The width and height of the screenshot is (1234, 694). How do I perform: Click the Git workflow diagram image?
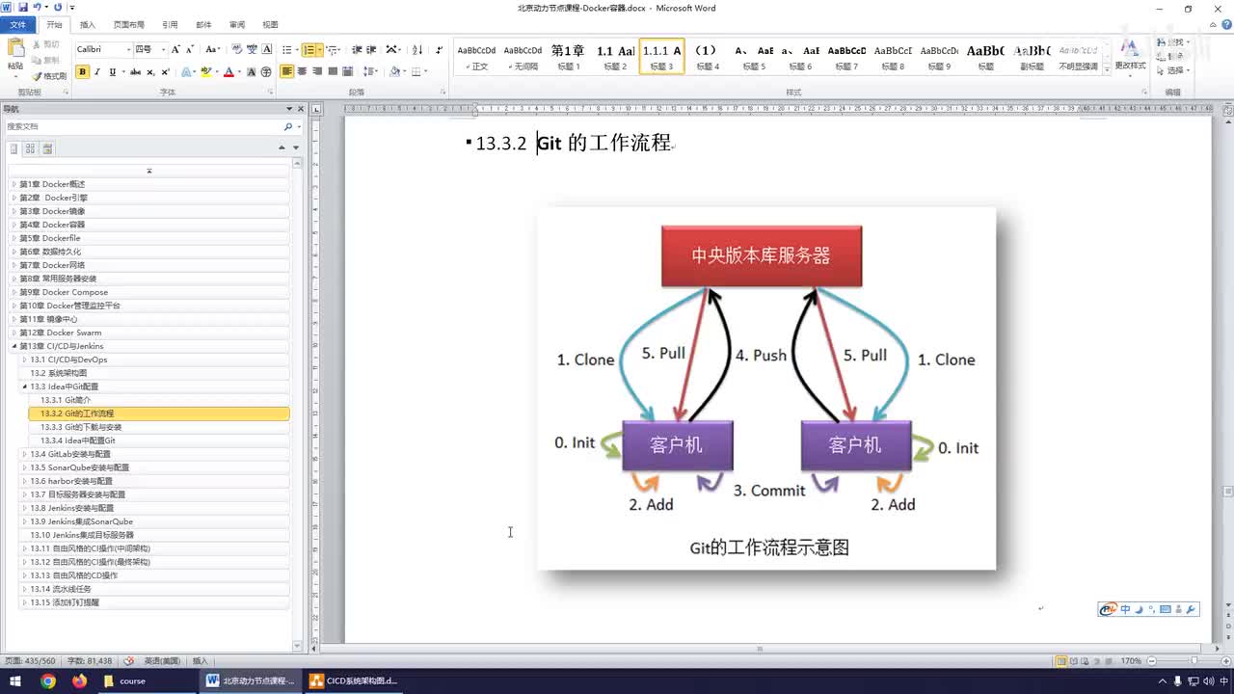[x=766, y=387]
